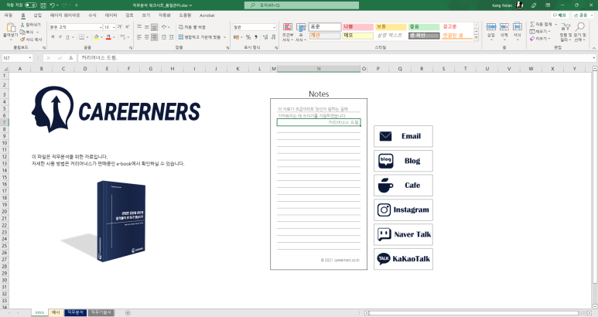The image size is (598, 317).
Task: Expand the cell styles gallery
Action: 476,38
